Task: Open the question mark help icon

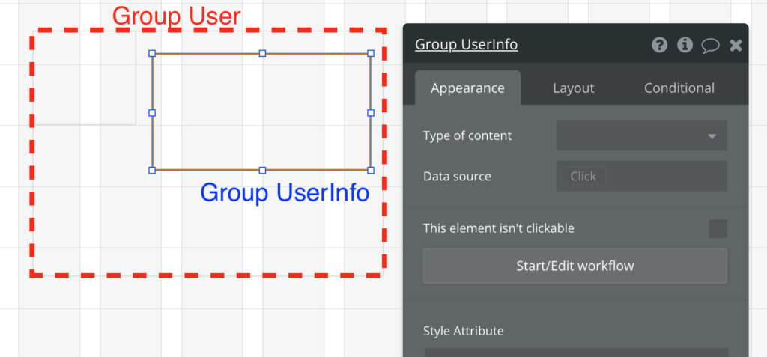Action: pos(659,45)
